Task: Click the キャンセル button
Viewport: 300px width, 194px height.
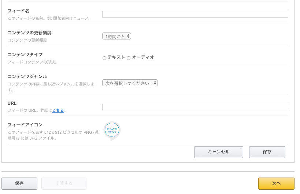Action: coord(218,152)
